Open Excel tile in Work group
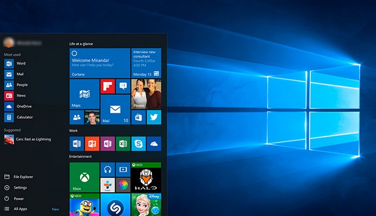The height and width of the screenshot is (216, 376). [x=123, y=144]
